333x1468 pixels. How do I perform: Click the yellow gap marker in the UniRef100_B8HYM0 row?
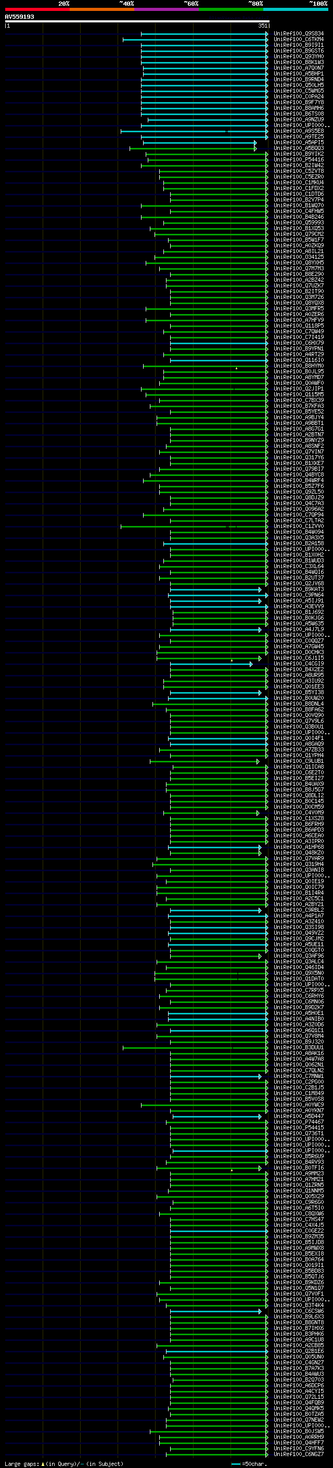point(236,368)
